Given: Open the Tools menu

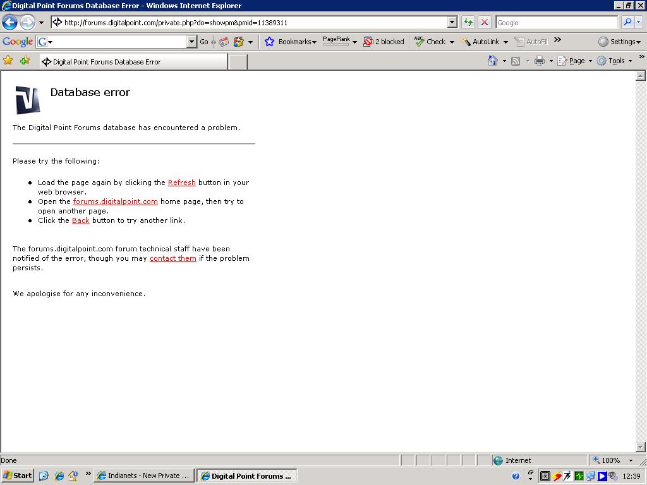Looking at the screenshot, I should coord(615,61).
